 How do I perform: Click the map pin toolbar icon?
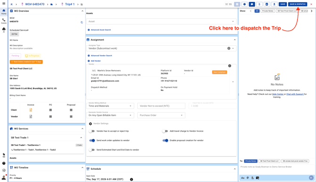(274, 4)
